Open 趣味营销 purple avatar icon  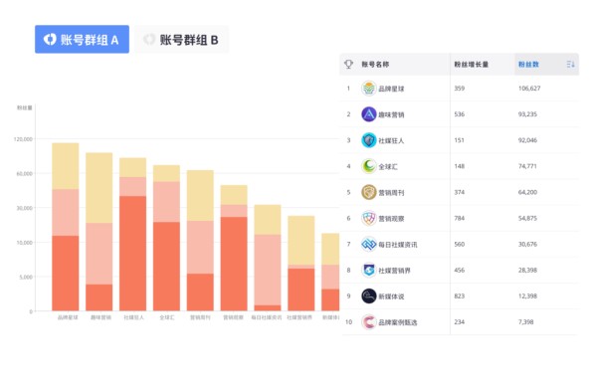coord(368,114)
